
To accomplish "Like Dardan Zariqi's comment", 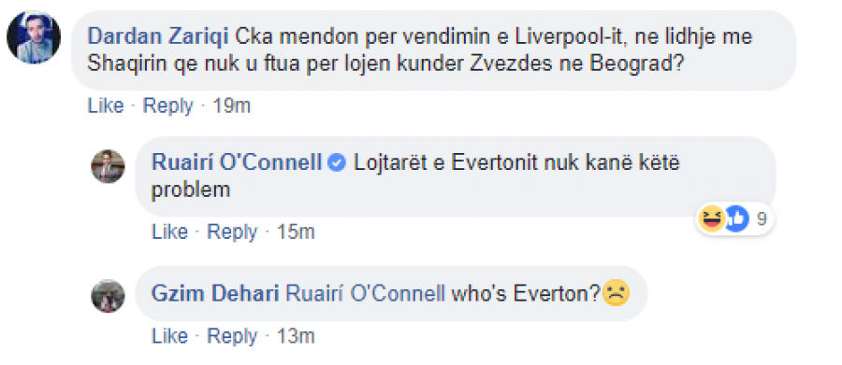I will coord(105,105).
